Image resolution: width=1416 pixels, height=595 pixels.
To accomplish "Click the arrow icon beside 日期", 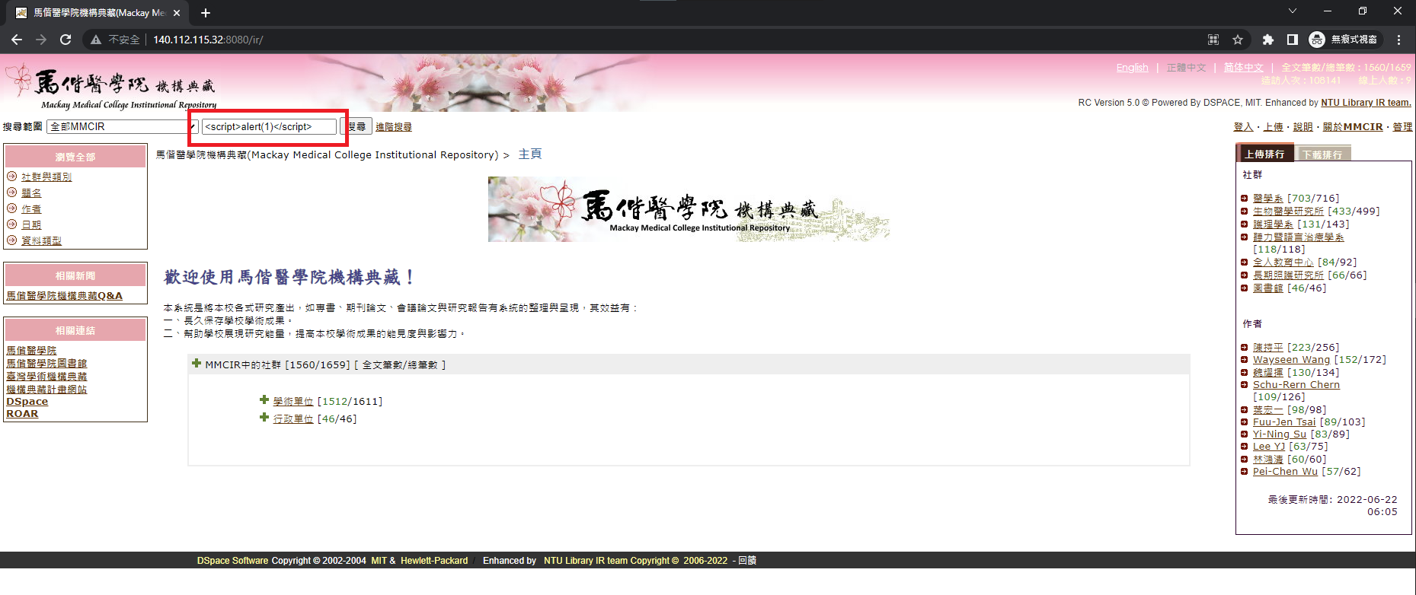I will pyautogui.click(x=11, y=224).
